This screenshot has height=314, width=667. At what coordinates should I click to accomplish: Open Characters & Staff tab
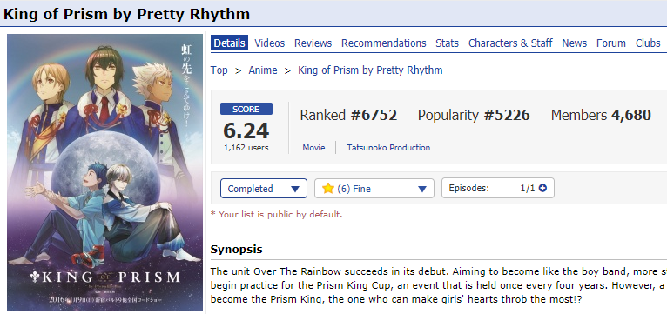click(510, 43)
